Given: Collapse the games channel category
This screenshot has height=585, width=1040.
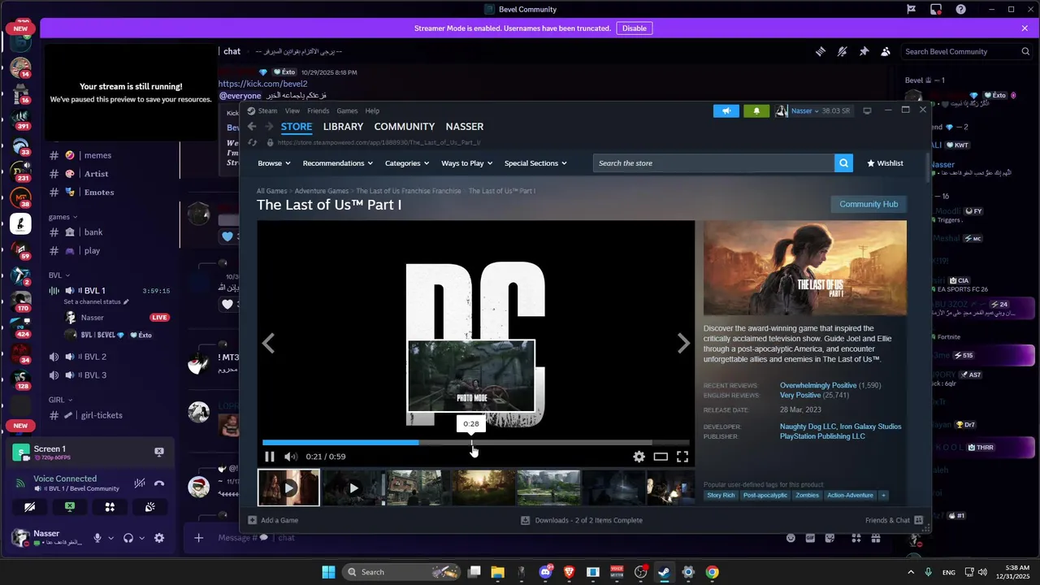Looking at the screenshot, I should [63, 217].
